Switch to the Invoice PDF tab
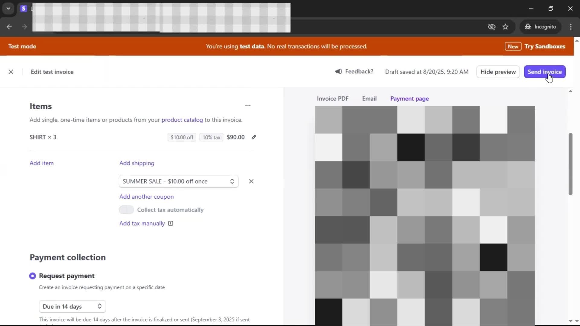Image resolution: width=580 pixels, height=326 pixels. (x=333, y=99)
